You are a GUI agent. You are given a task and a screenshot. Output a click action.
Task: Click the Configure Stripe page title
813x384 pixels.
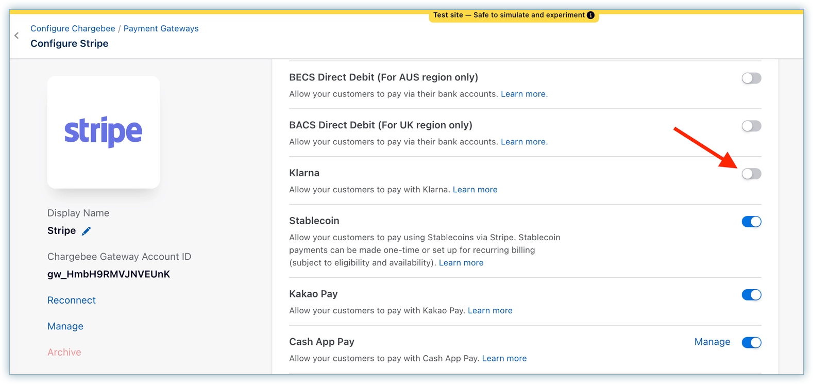(x=70, y=44)
